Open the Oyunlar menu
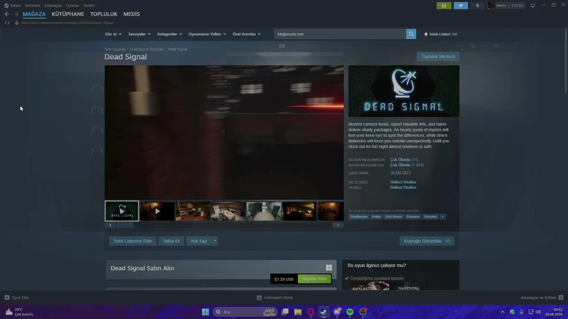 click(x=73, y=6)
